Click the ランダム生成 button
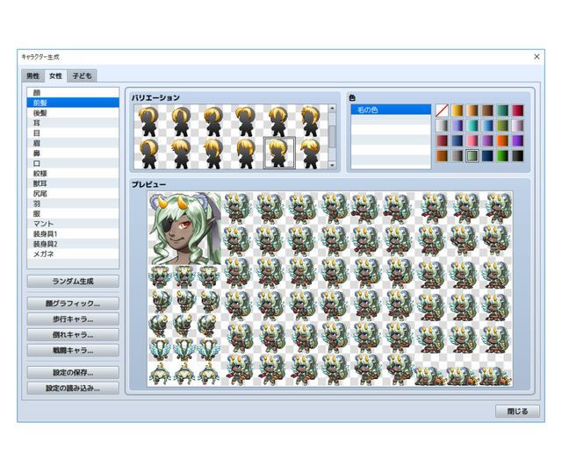 coord(73,281)
